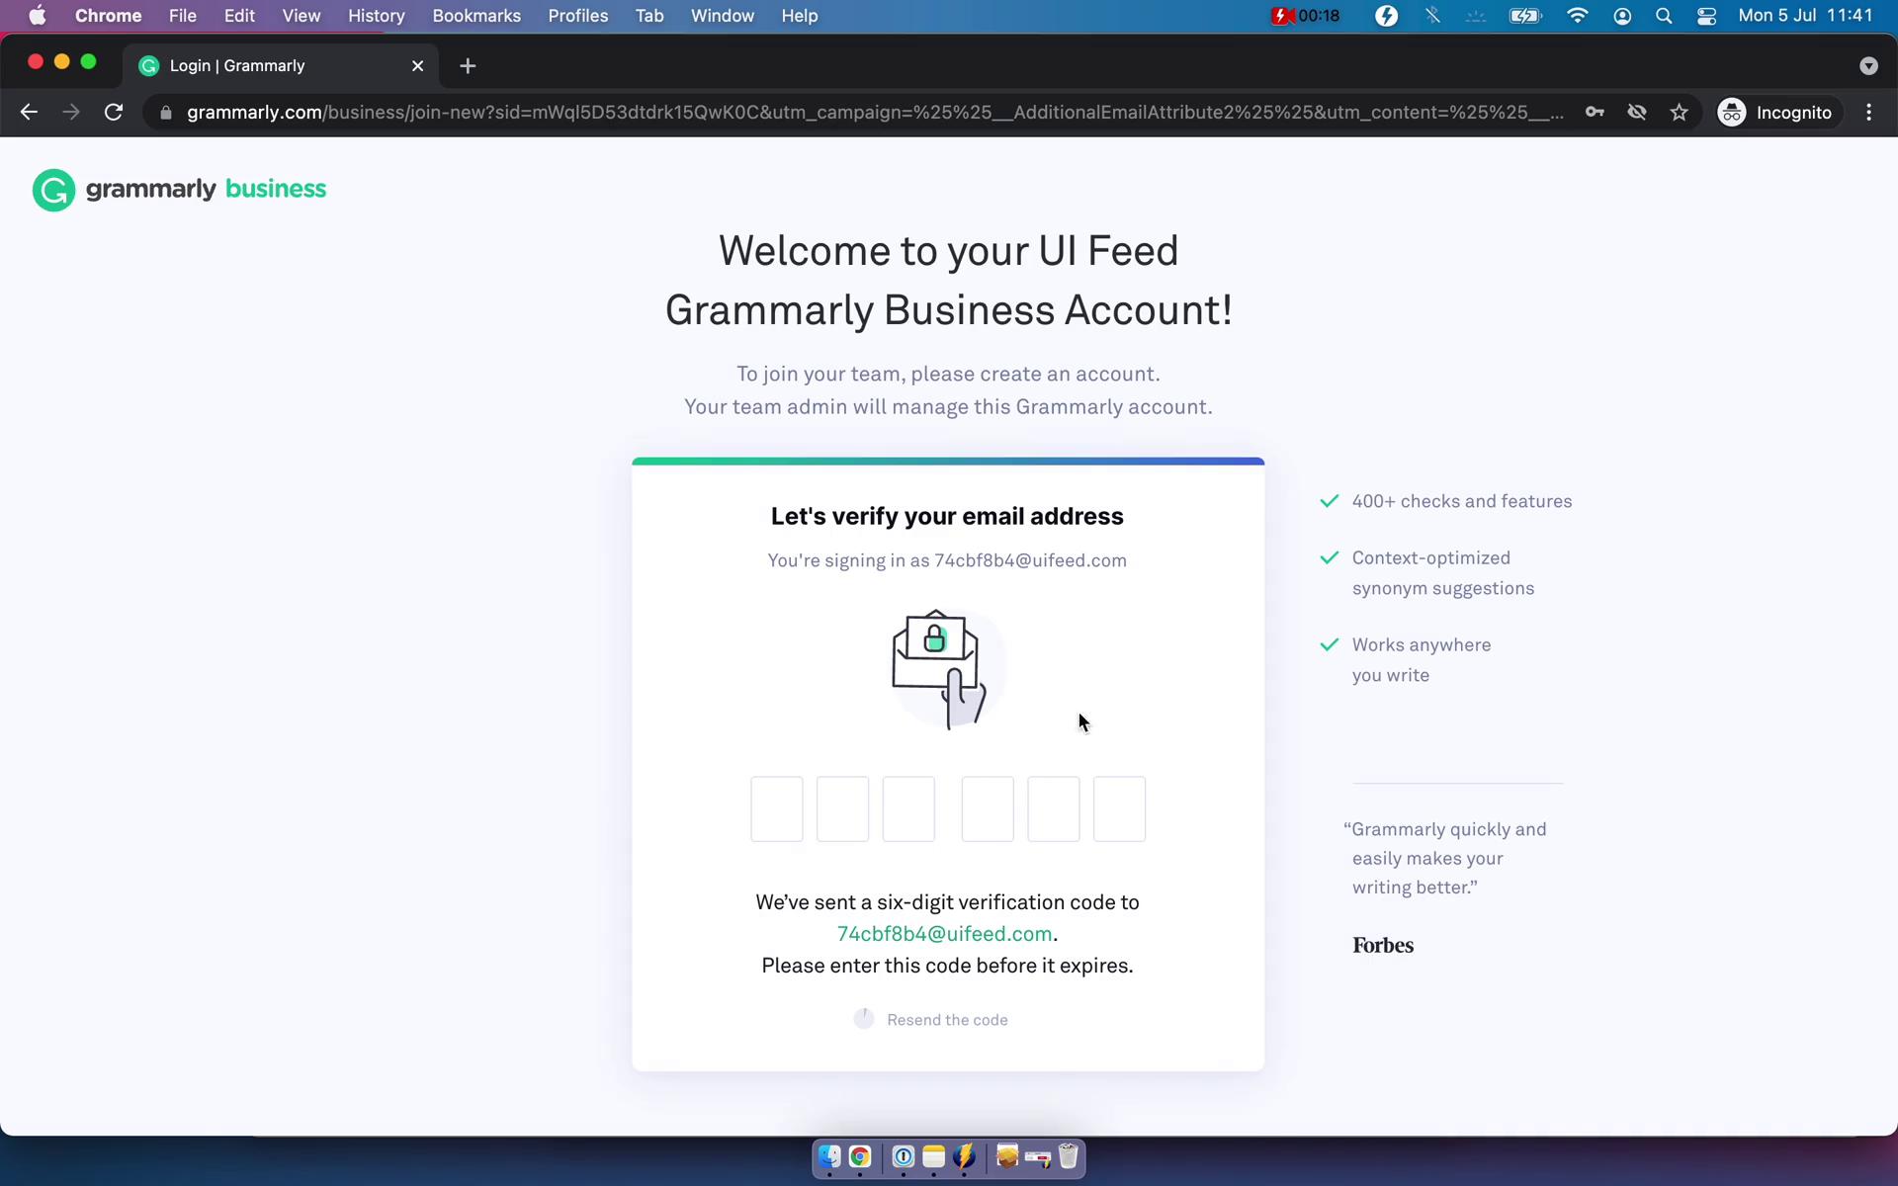Open Spotlight search
Image resolution: width=1898 pixels, height=1186 pixels.
pyautogui.click(x=1664, y=16)
